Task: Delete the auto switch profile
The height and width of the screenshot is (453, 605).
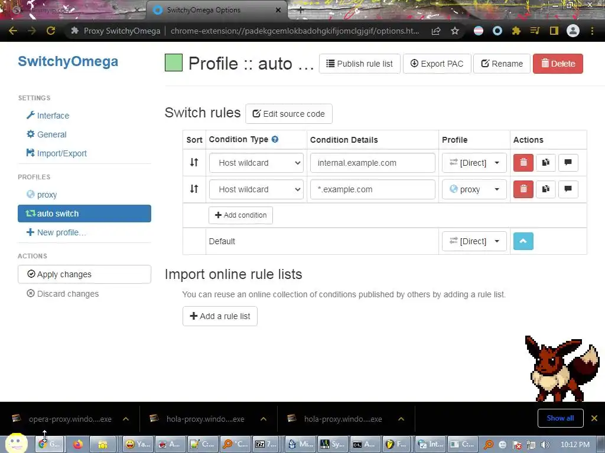Action: coord(558,64)
